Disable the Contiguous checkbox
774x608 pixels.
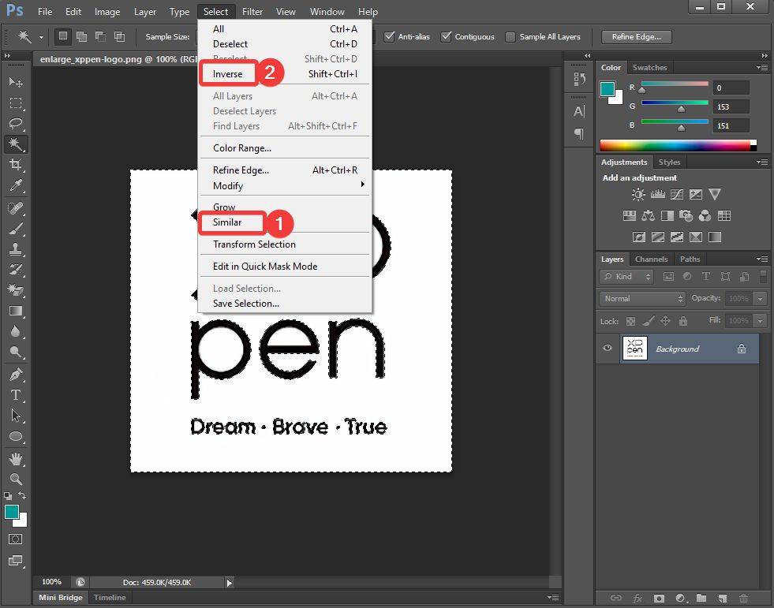click(x=447, y=36)
